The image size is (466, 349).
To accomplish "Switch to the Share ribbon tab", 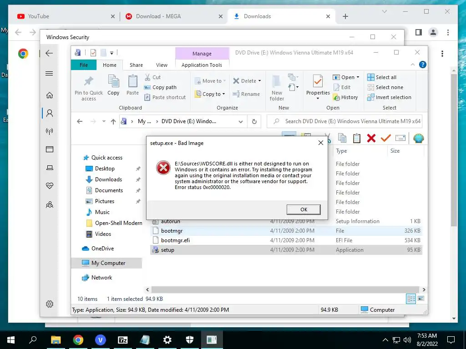I will click(136, 65).
